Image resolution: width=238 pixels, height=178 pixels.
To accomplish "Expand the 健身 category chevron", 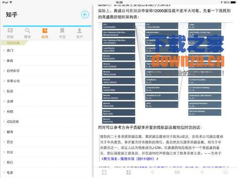I will pos(4,132).
